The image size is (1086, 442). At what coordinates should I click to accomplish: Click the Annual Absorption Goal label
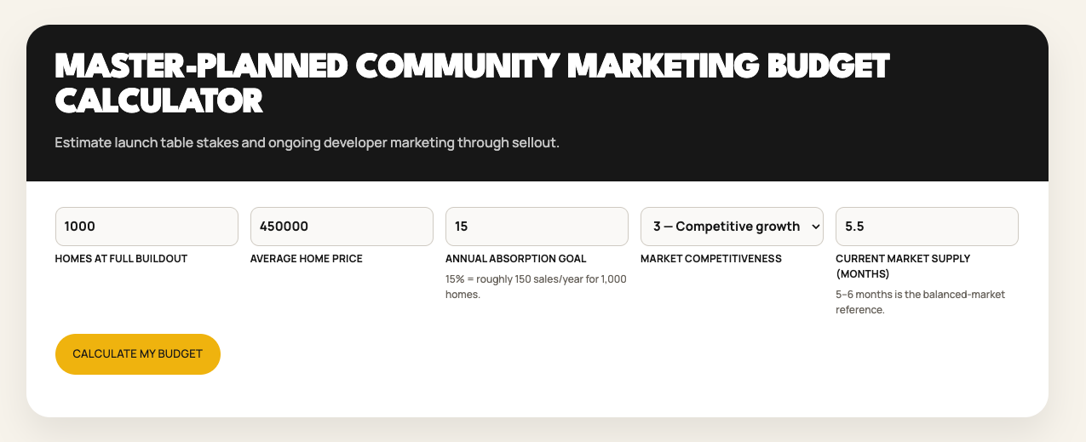tap(516, 259)
